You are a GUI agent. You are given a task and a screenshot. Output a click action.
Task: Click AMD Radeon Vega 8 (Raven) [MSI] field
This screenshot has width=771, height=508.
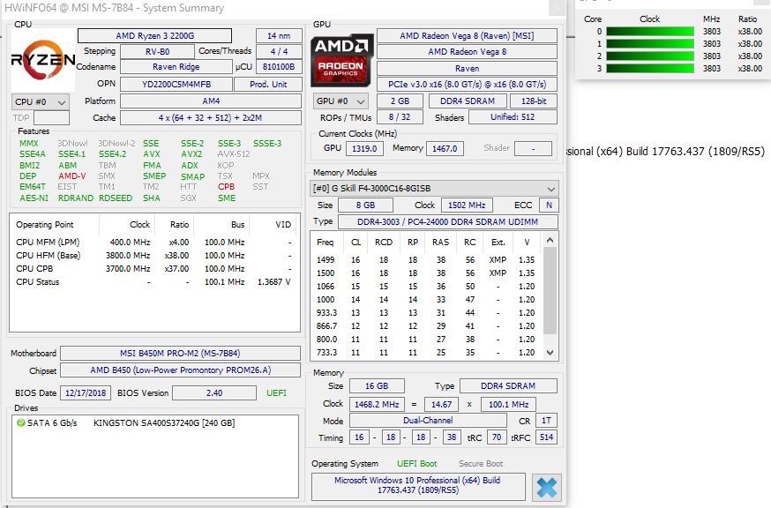[467, 36]
